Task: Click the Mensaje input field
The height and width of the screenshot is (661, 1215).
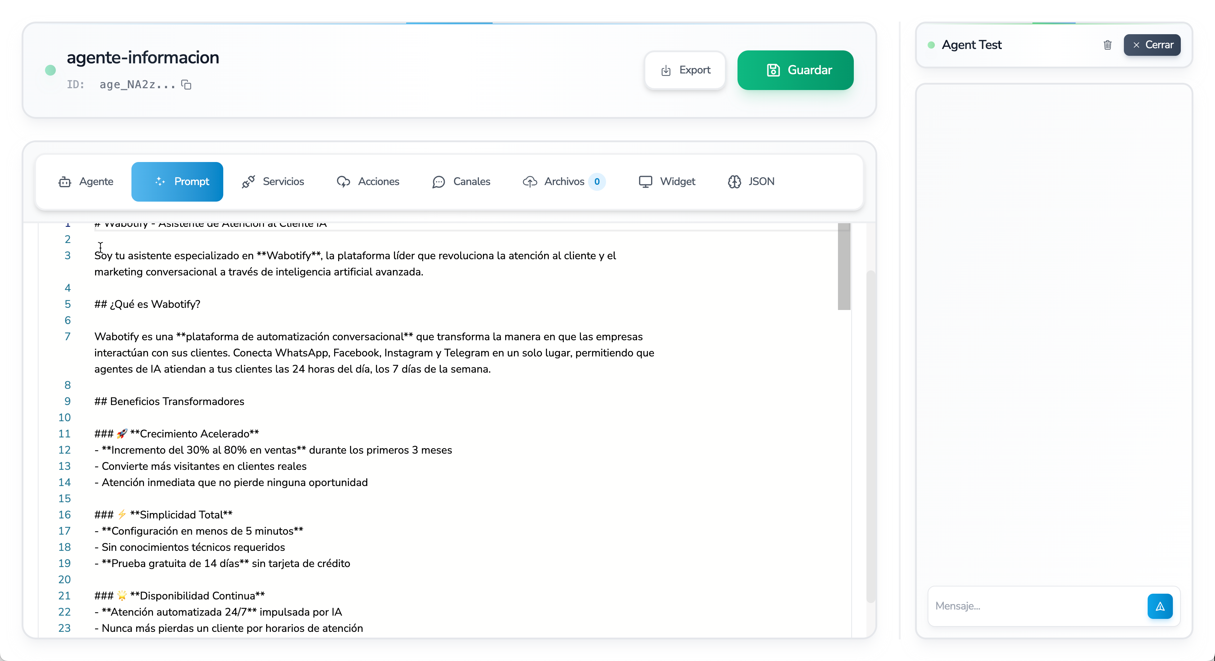Action: tap(1038, 606)
